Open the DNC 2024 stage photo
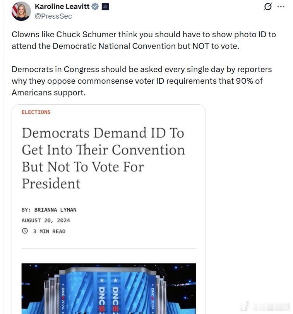This screenshot has height=314, width=293. [108, 288]
